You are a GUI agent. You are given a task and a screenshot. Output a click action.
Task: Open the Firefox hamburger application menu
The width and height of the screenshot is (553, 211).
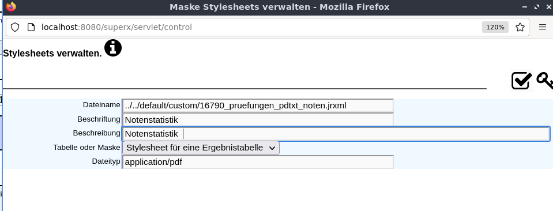[543, 27]
